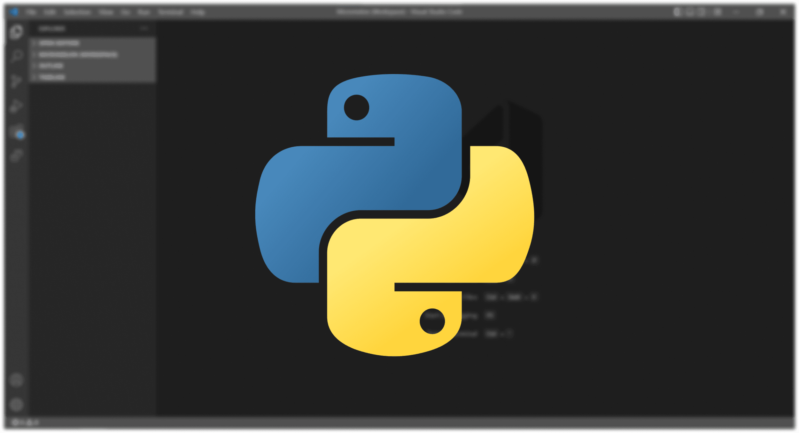Open Views and More Actions in Explorer header

coord(145,28)
